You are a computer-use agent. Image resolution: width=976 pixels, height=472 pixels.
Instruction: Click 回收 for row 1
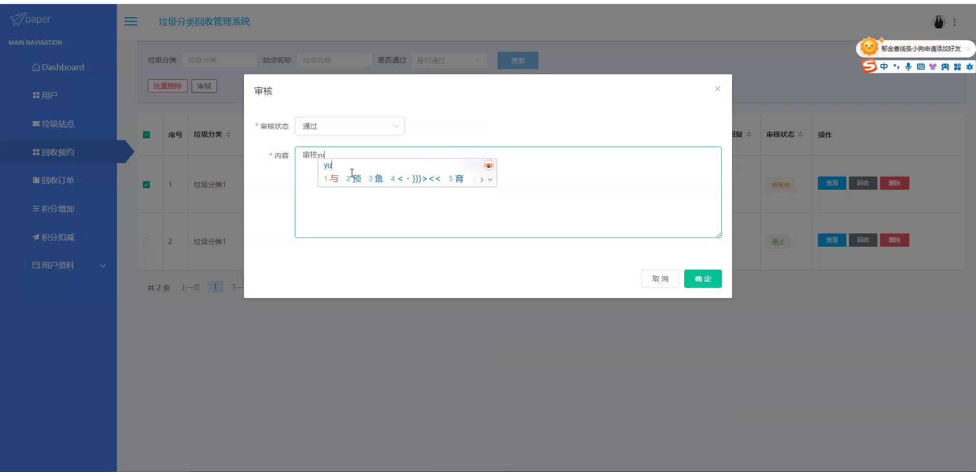pyautogui.click(x=863, y=183)
